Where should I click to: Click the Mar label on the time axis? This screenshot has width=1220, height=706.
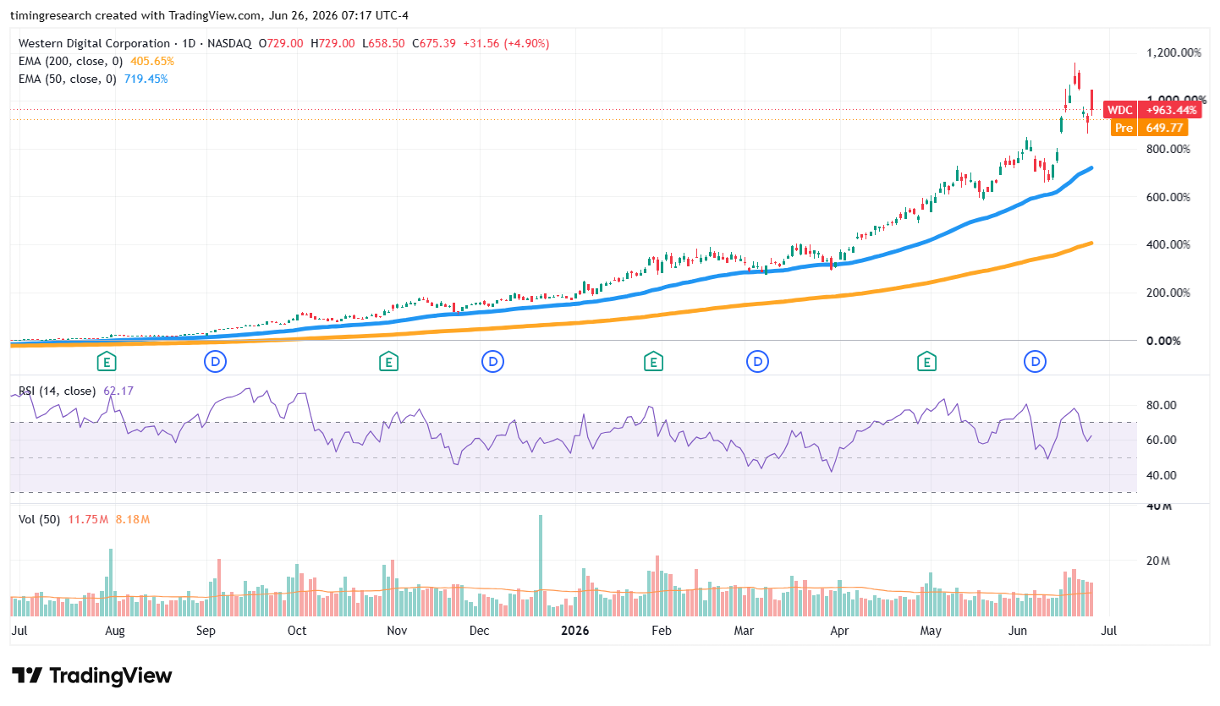point(744,631)
